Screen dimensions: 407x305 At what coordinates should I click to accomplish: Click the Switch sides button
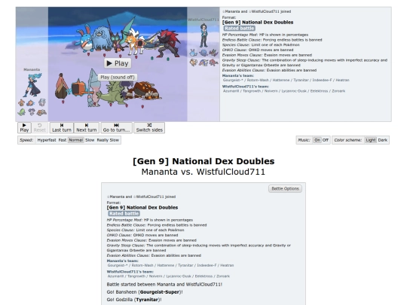coord(149,128)
